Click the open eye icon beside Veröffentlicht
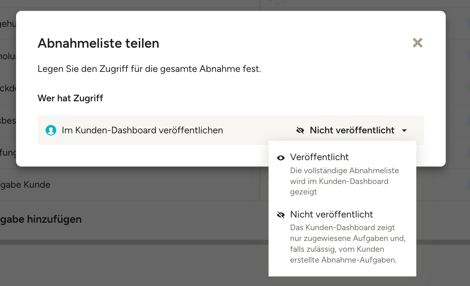The height and width of the screenshot is (286, 470). pos(281,158)
